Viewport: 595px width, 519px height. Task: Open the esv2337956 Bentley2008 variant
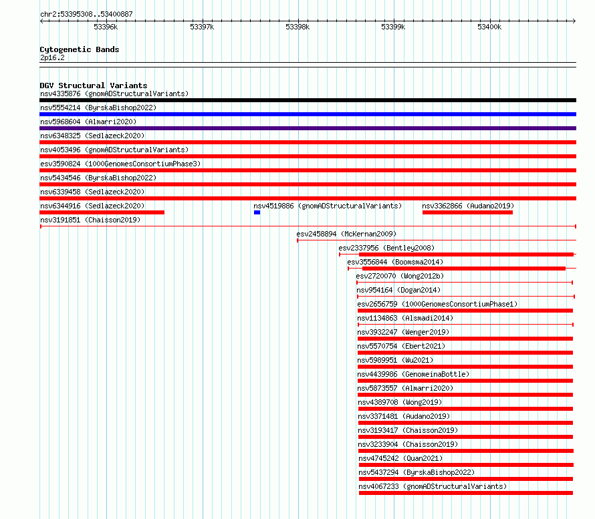pyautogui.click(x=386, y=248)
